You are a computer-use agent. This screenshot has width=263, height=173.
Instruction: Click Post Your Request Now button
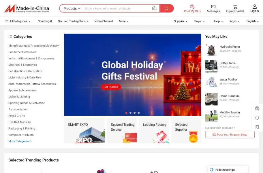coord(230,135)
